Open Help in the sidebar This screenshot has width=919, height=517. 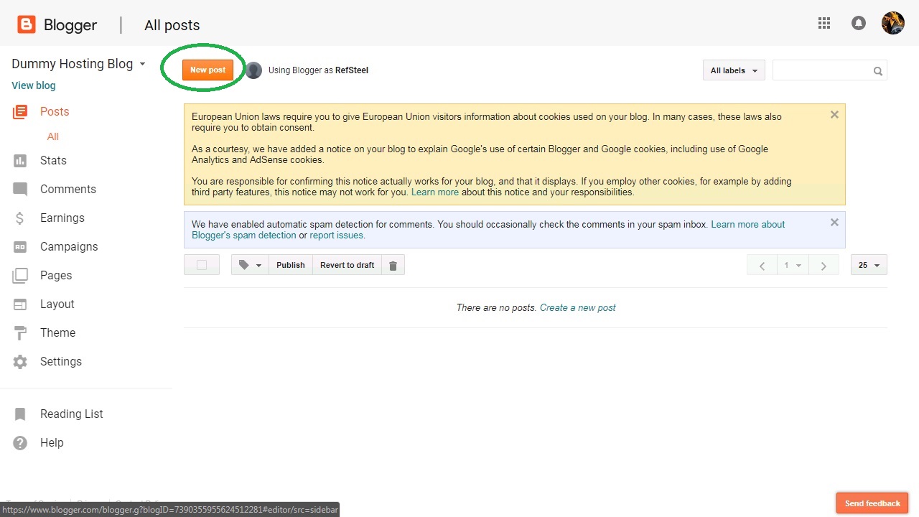(52, 443)
